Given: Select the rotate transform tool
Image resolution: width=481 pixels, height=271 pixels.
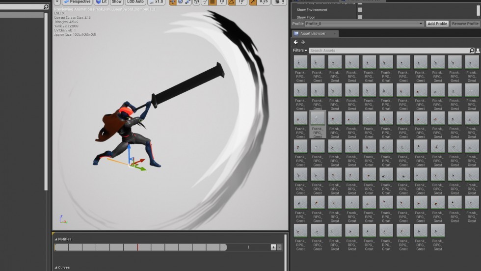Looking at the screenshot, I should coord(181,2).
